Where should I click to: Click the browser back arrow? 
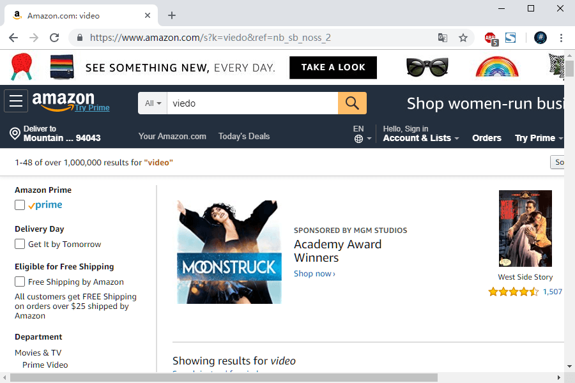(x=13, y=38)
